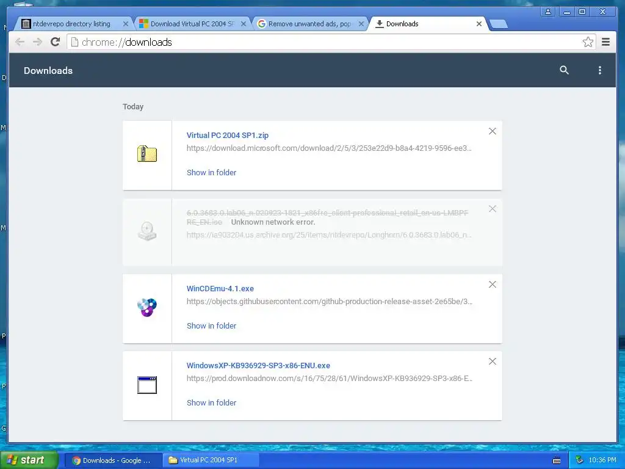
Task: Open the Virtual PC 2004 SP1.zip file link
Action: point(228,135)
